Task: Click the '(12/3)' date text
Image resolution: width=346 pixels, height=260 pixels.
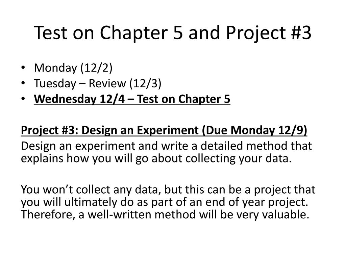Action: 145,83
